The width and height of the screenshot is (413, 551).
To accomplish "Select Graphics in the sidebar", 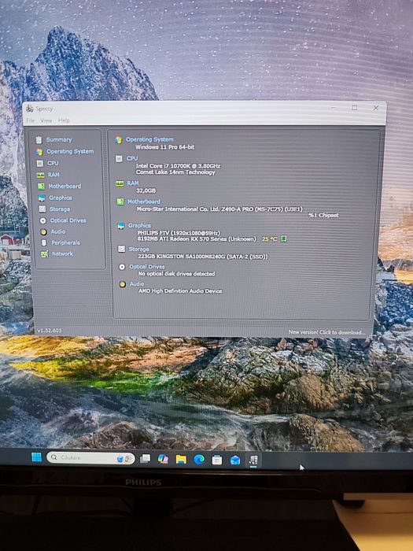I will click(61, 198).
